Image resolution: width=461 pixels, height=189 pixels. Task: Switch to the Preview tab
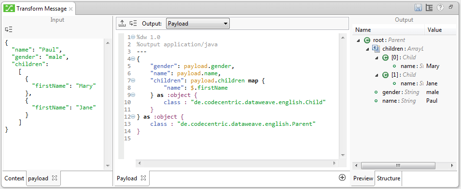[x=363, y=178]
